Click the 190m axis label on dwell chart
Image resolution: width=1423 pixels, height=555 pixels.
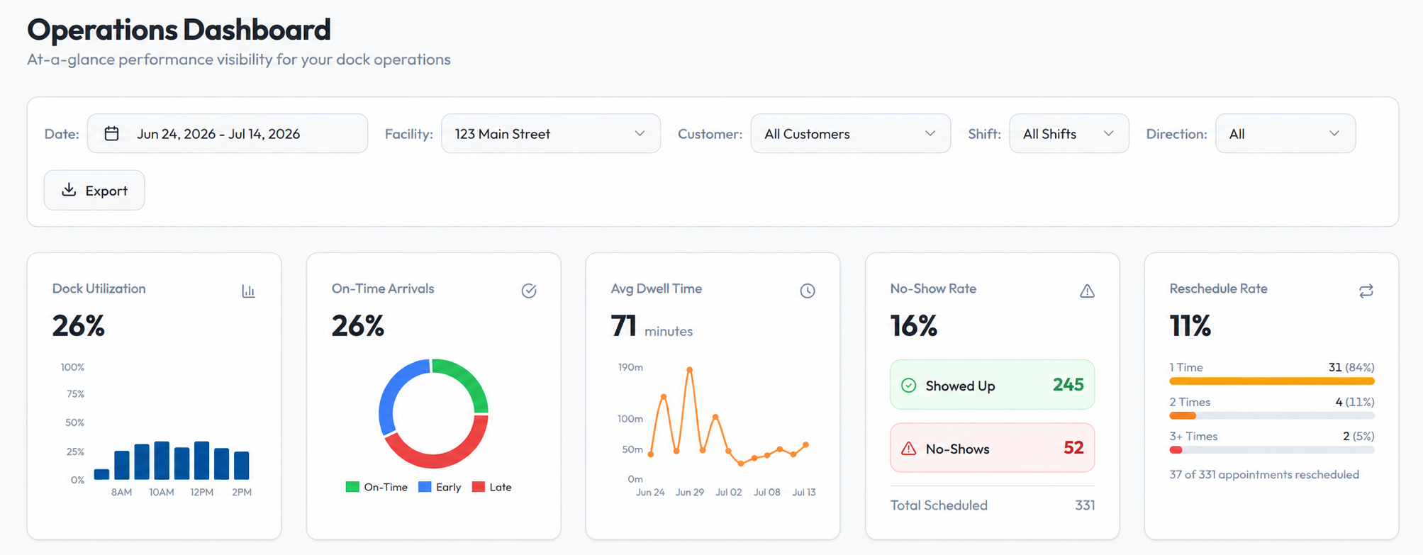click(630, 367)
